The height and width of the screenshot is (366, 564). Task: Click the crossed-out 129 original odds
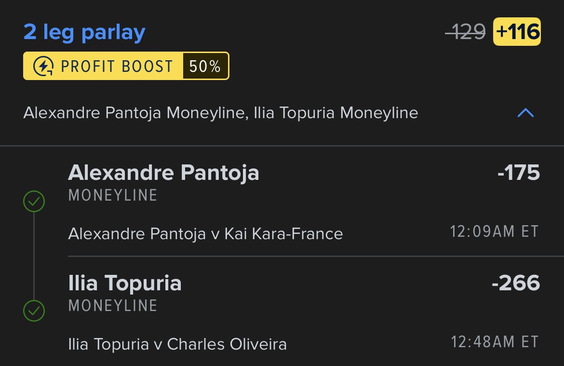point(466,32)
